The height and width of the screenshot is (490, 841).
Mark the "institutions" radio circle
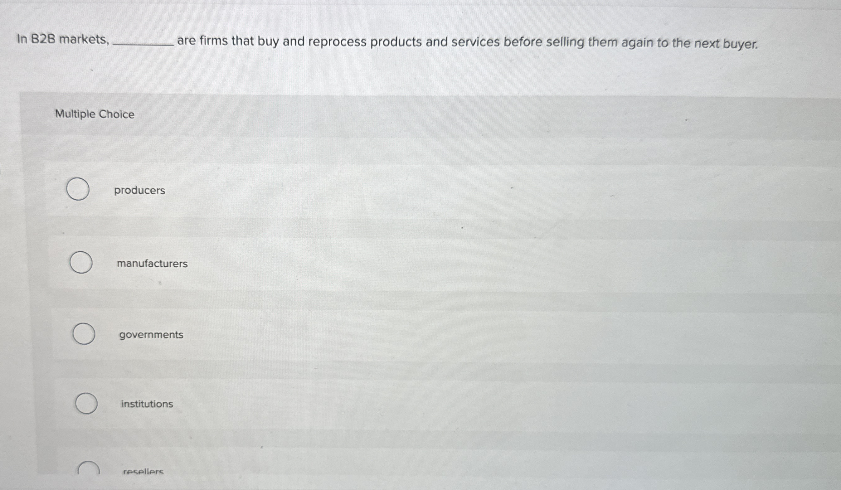tap(86, 403)
